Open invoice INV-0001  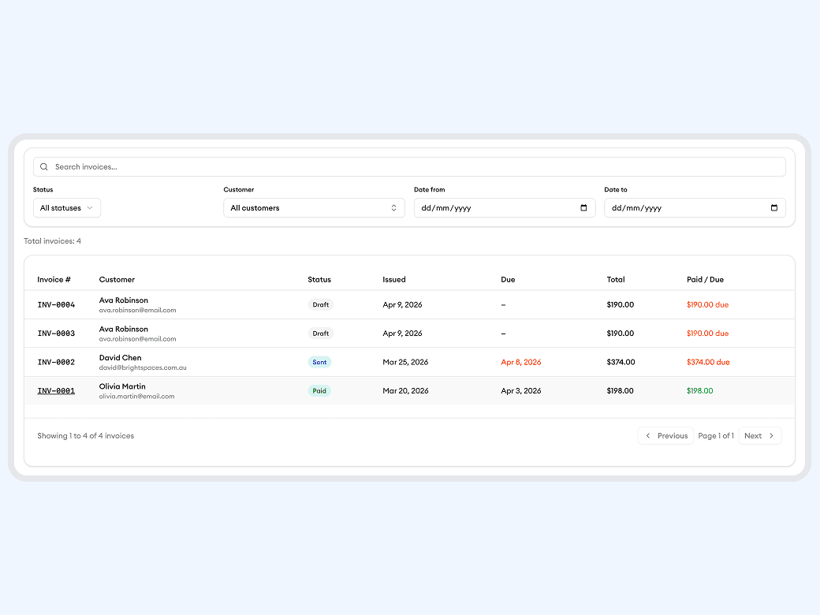coord(56,390)
